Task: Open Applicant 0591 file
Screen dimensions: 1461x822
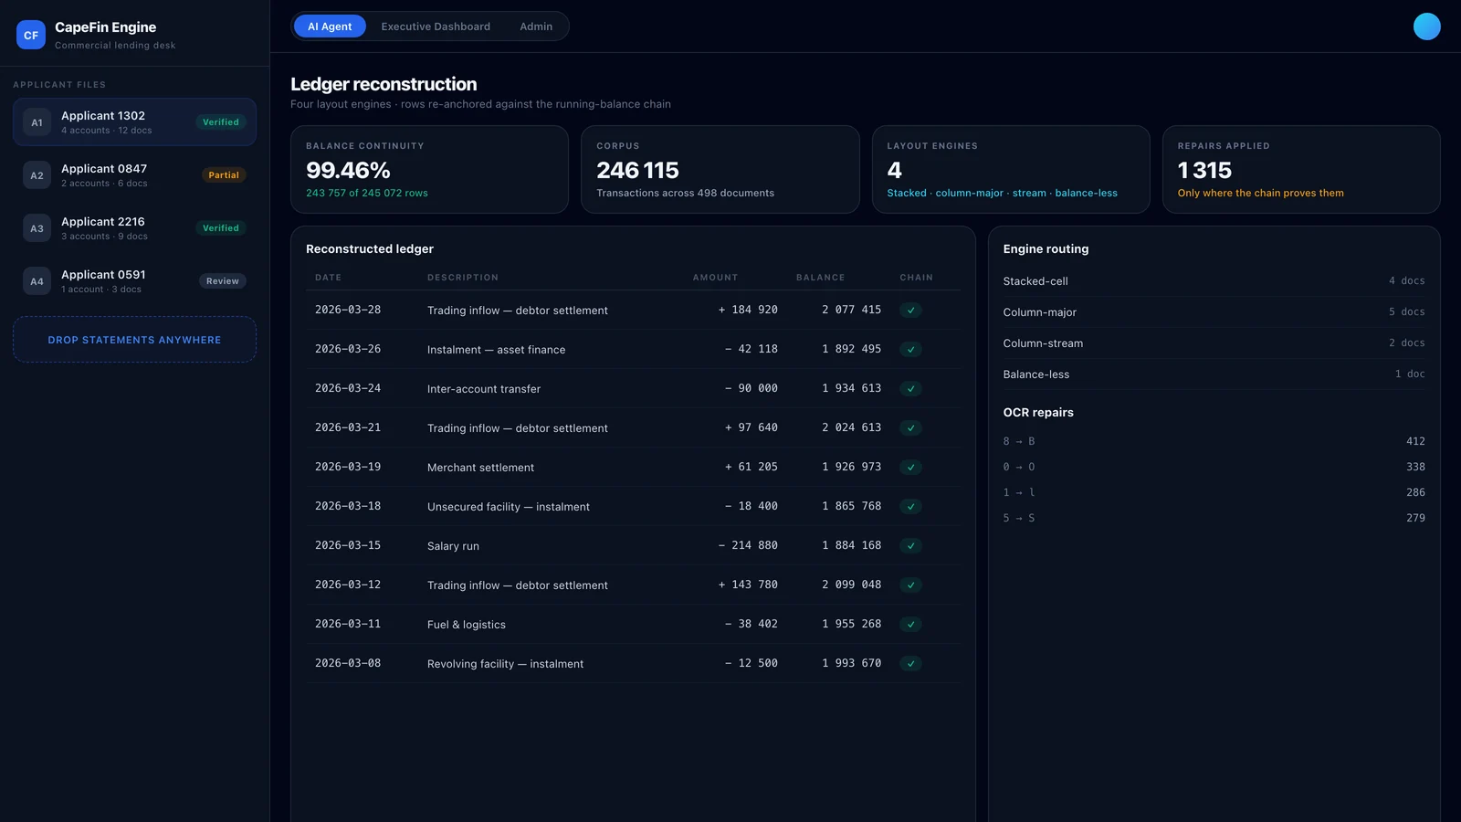Action: click(134, 281)
